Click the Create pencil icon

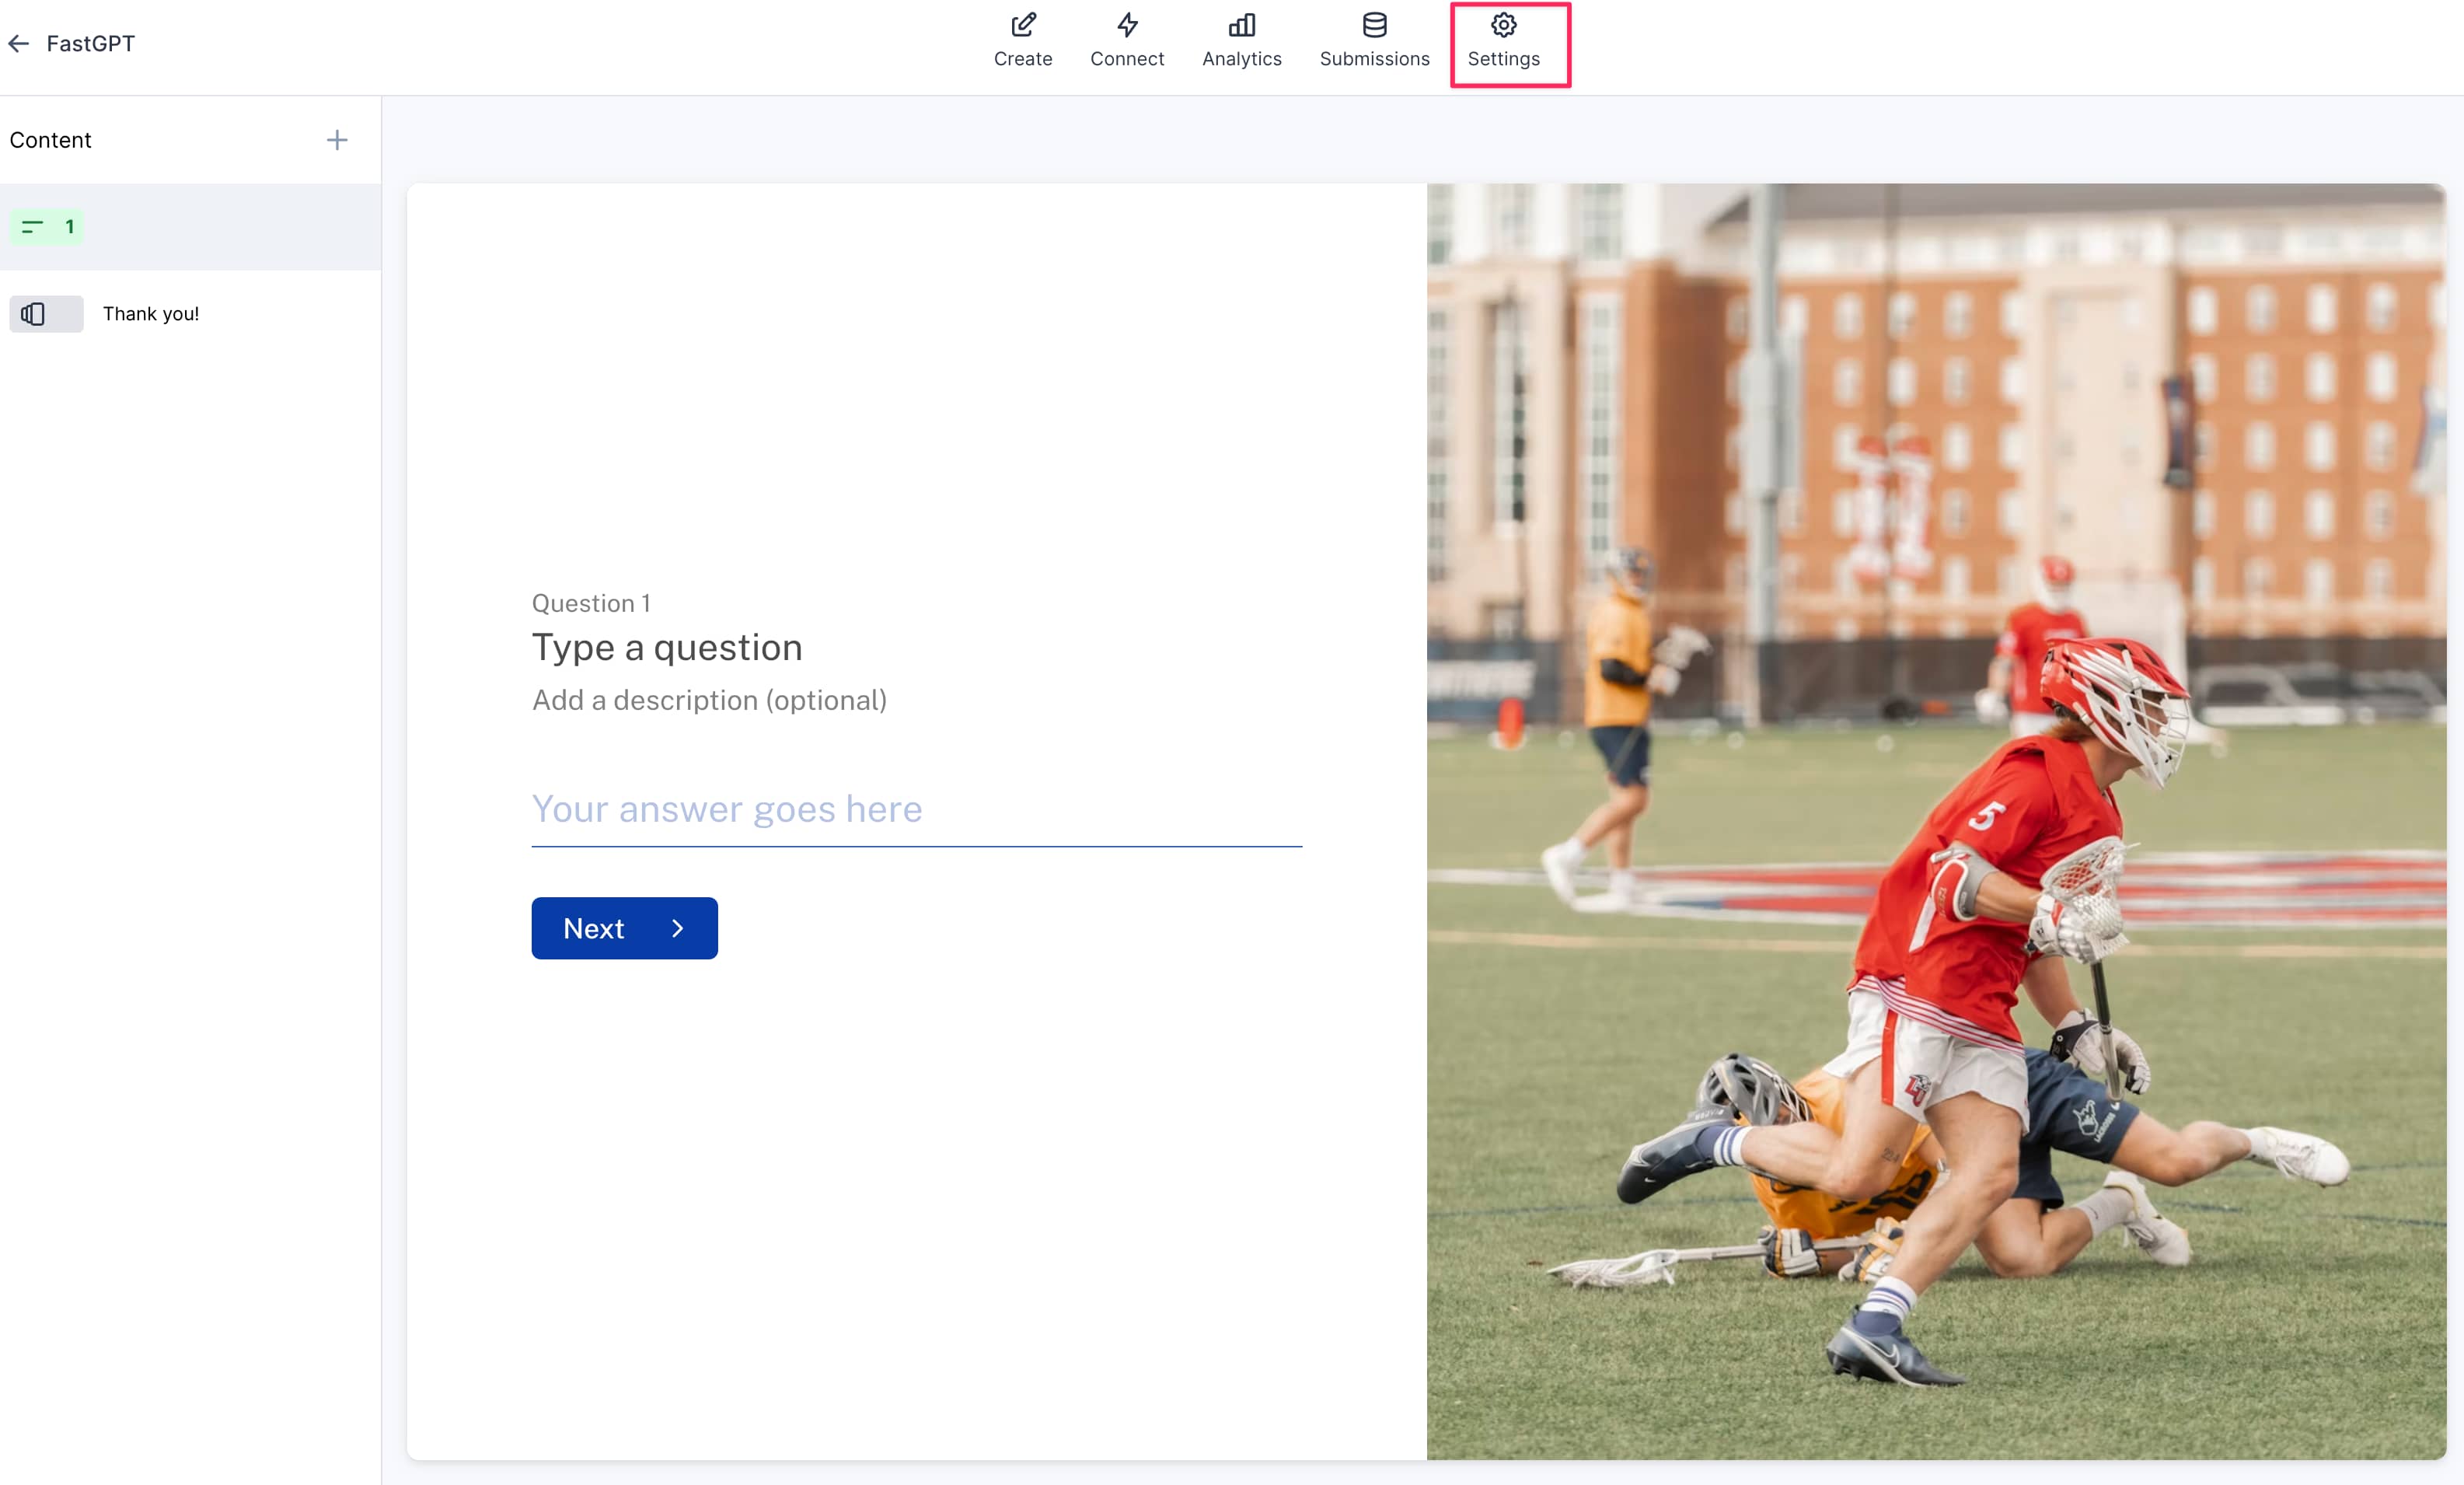click(x=1022, y=25)
